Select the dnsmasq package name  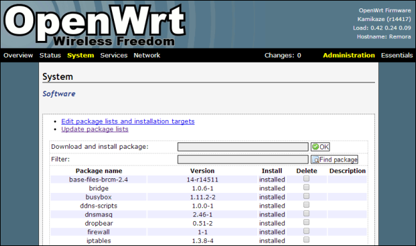(x=99, y=215)
